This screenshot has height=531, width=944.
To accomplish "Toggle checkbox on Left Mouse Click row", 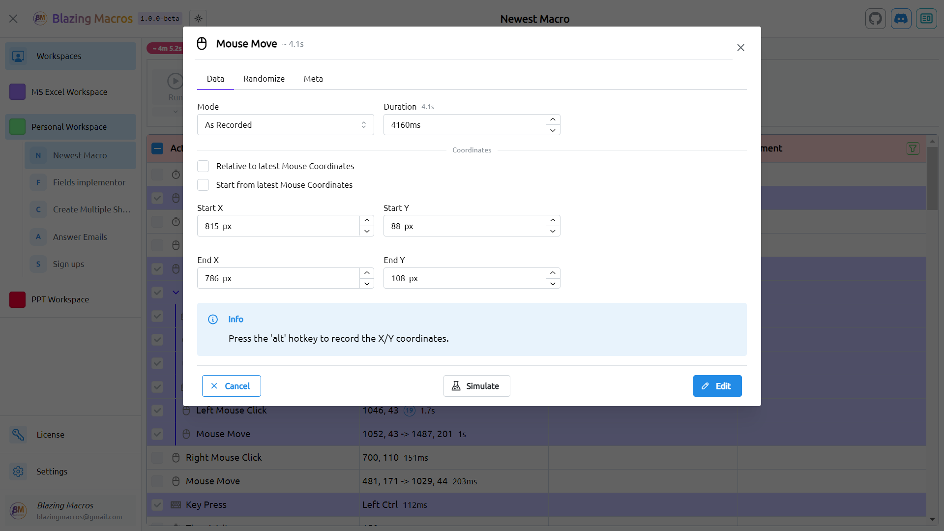I will [157, 411].
